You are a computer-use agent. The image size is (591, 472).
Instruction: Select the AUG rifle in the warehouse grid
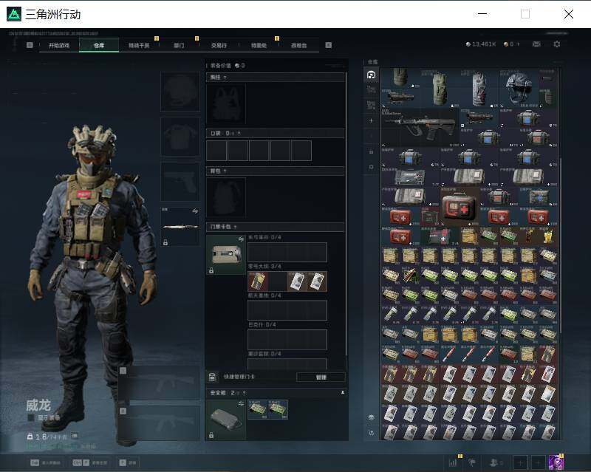[x=420, y=128]
